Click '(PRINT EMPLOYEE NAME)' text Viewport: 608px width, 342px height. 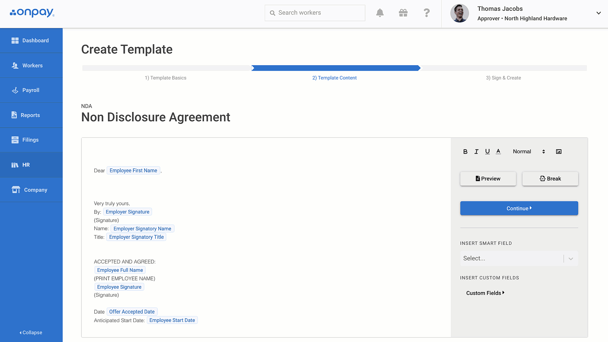coord(124,279)
